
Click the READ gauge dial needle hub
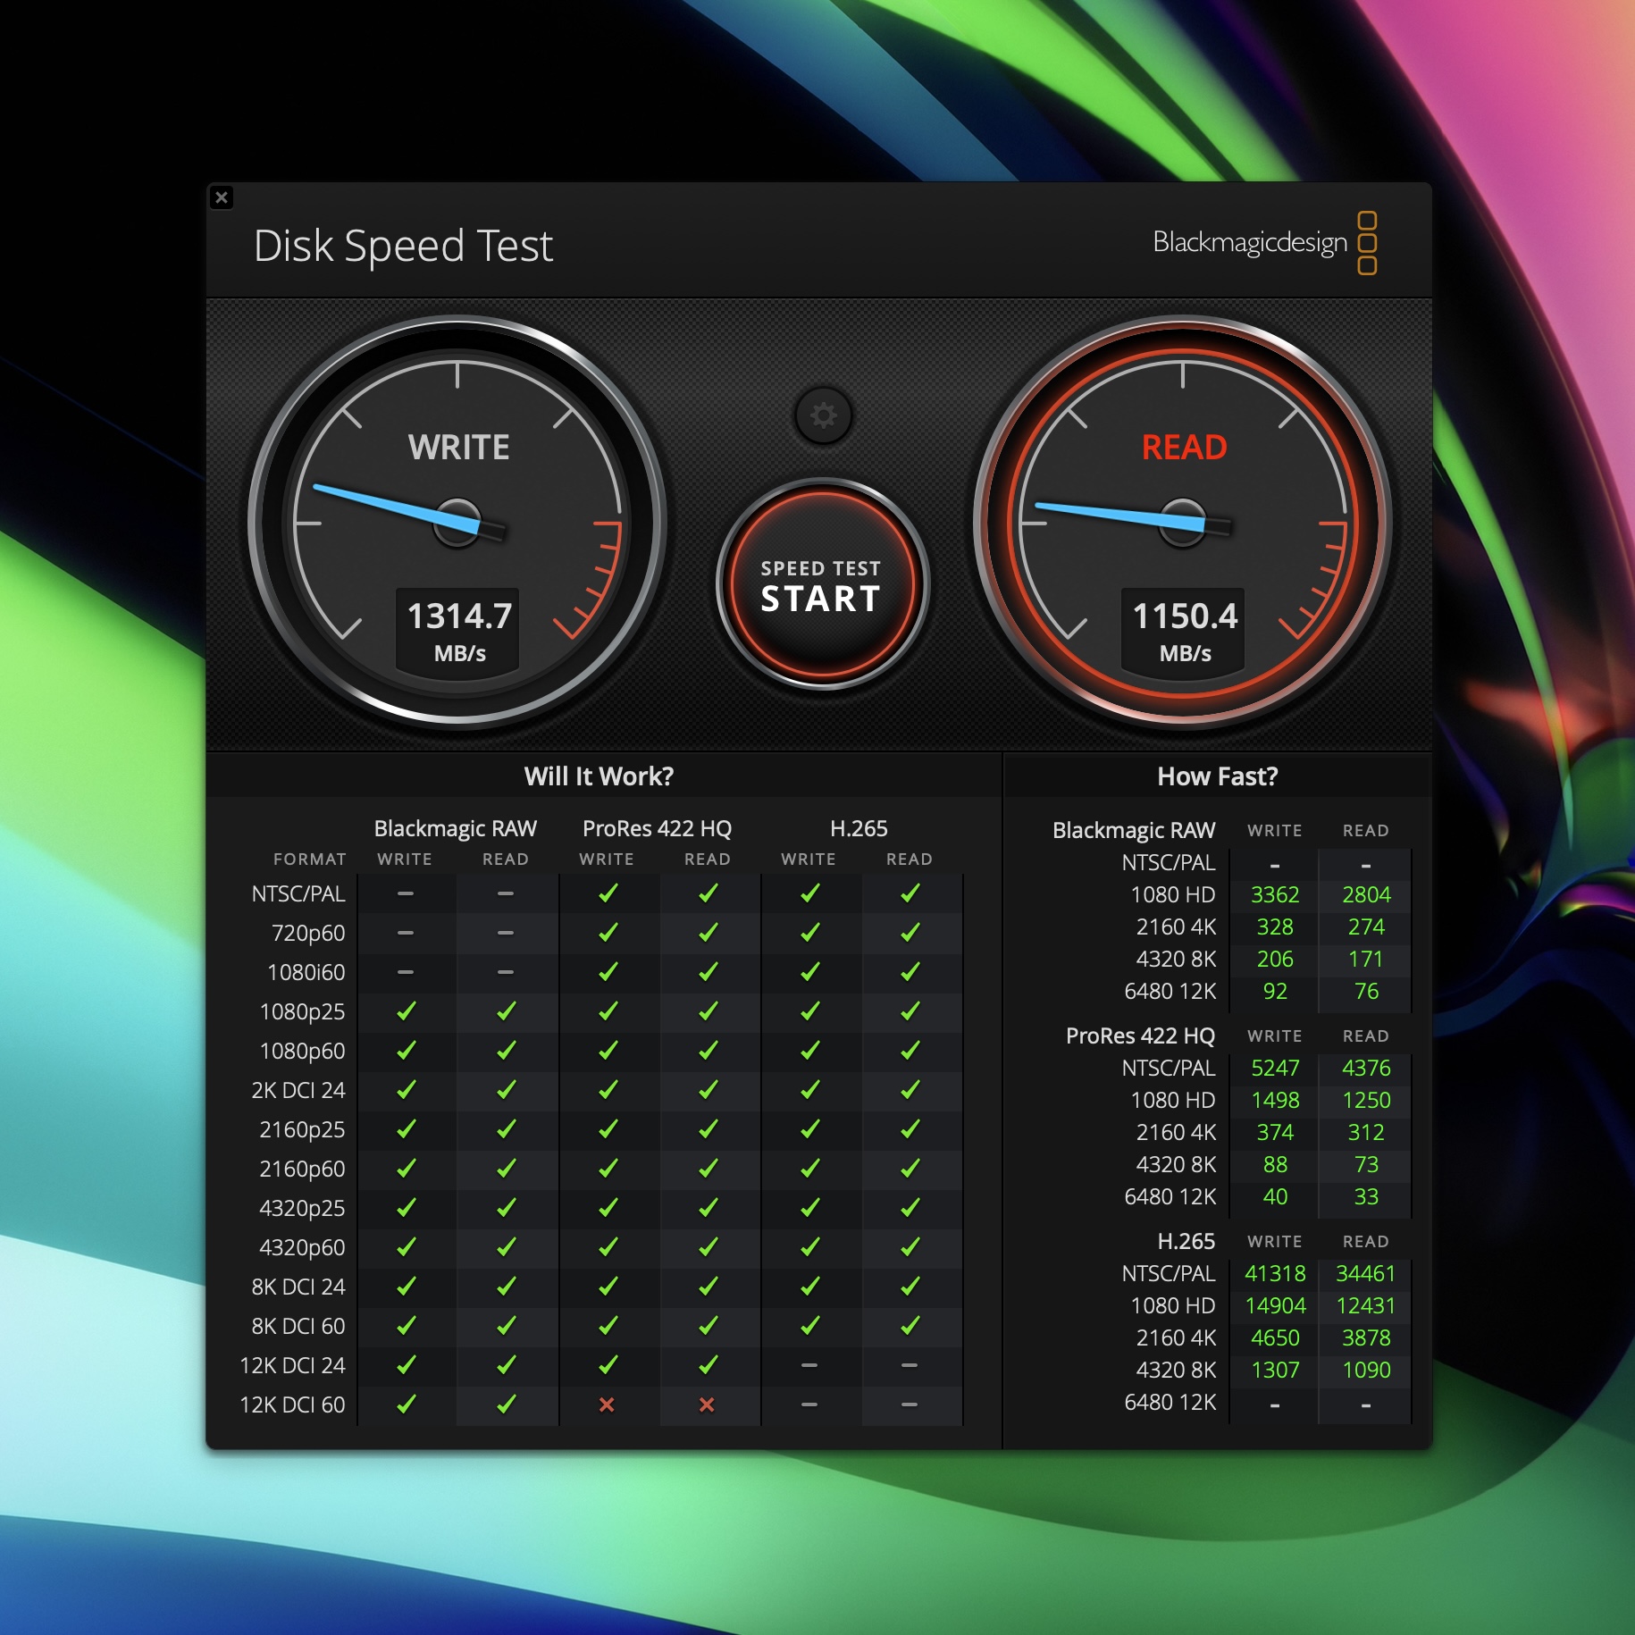pos(1183,523)
